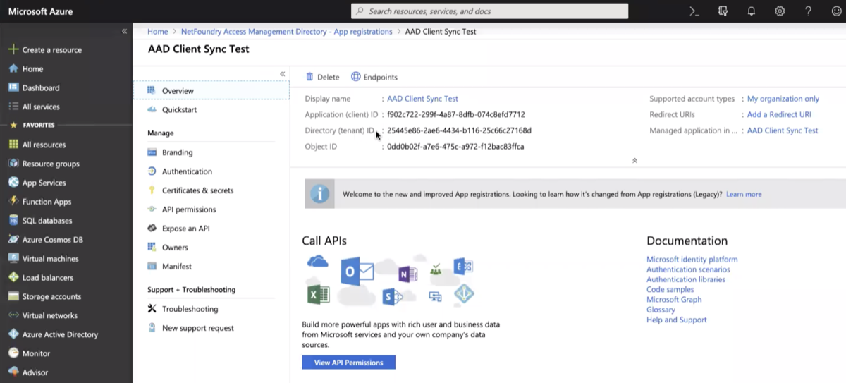Click the SQL databases icon
The height and width of the screenshot is (383, 846).
tap(13, 221)
